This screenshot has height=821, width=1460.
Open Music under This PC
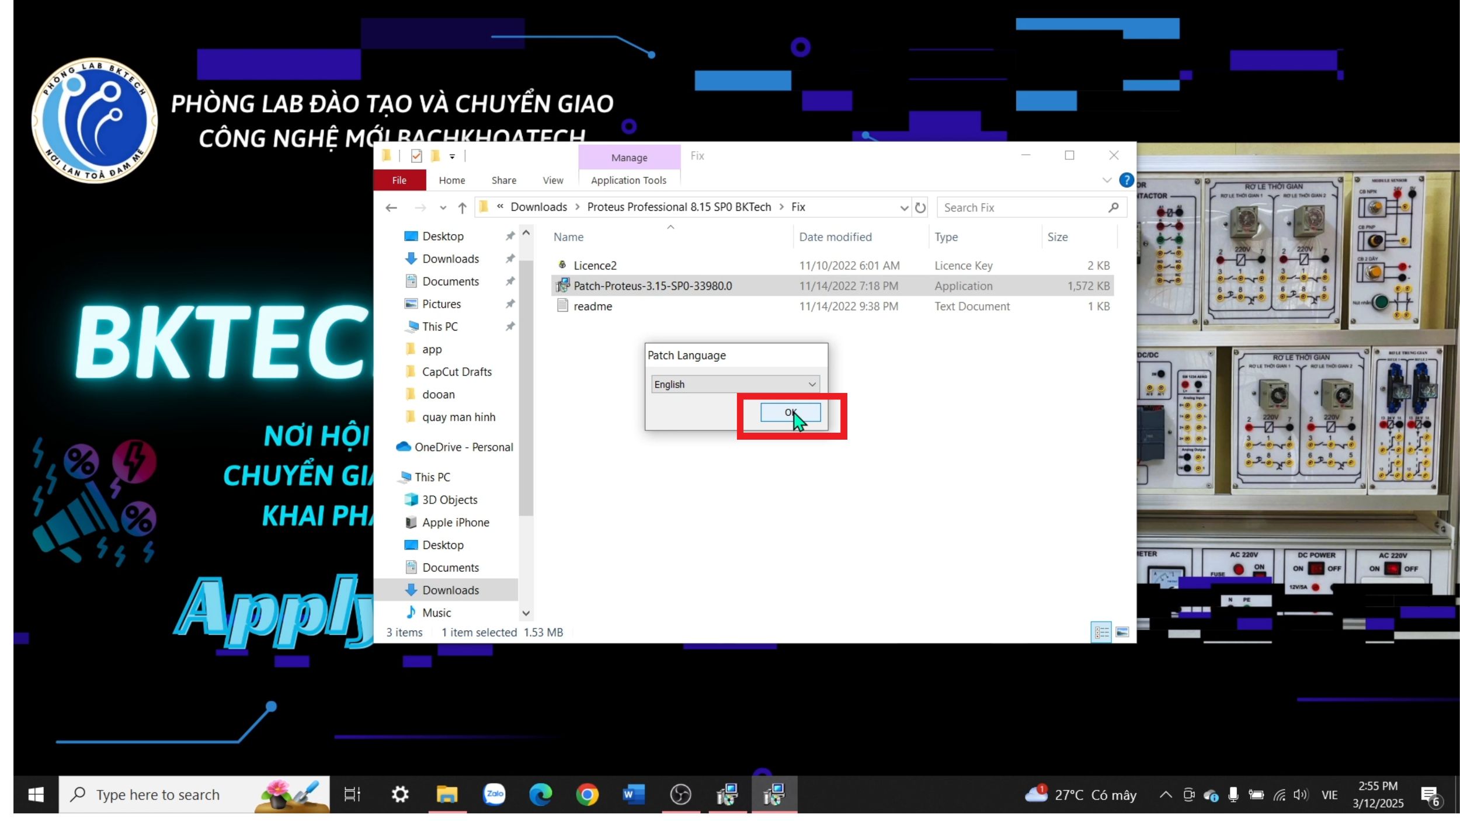click(x=436, y=613)
